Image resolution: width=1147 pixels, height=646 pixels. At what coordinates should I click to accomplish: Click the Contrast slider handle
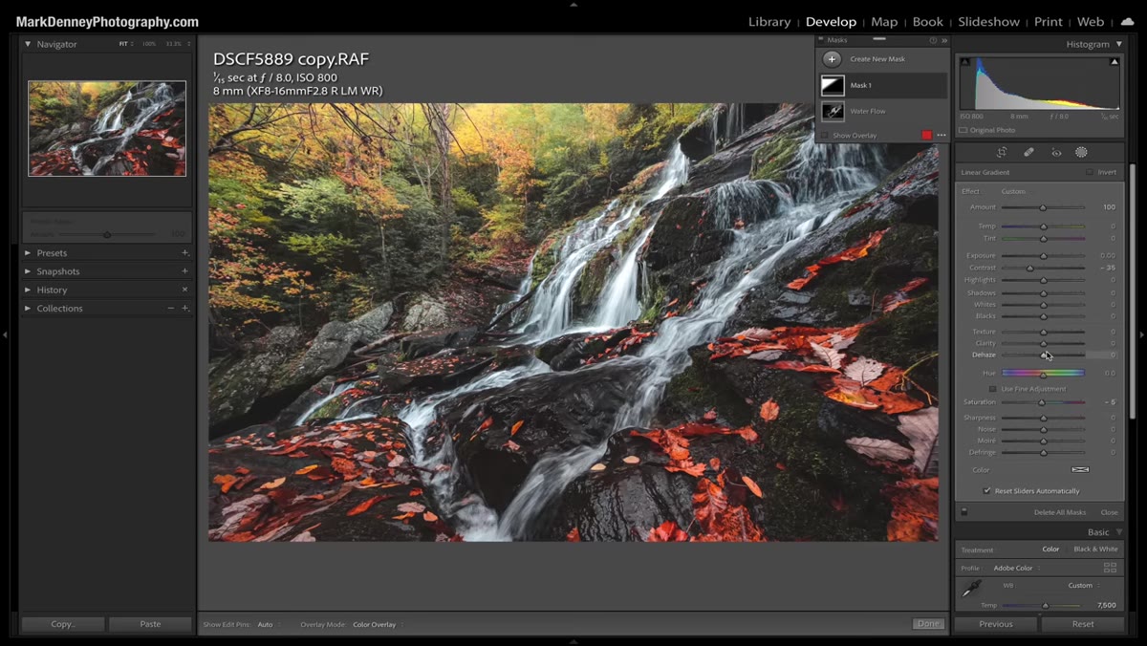1030,269
